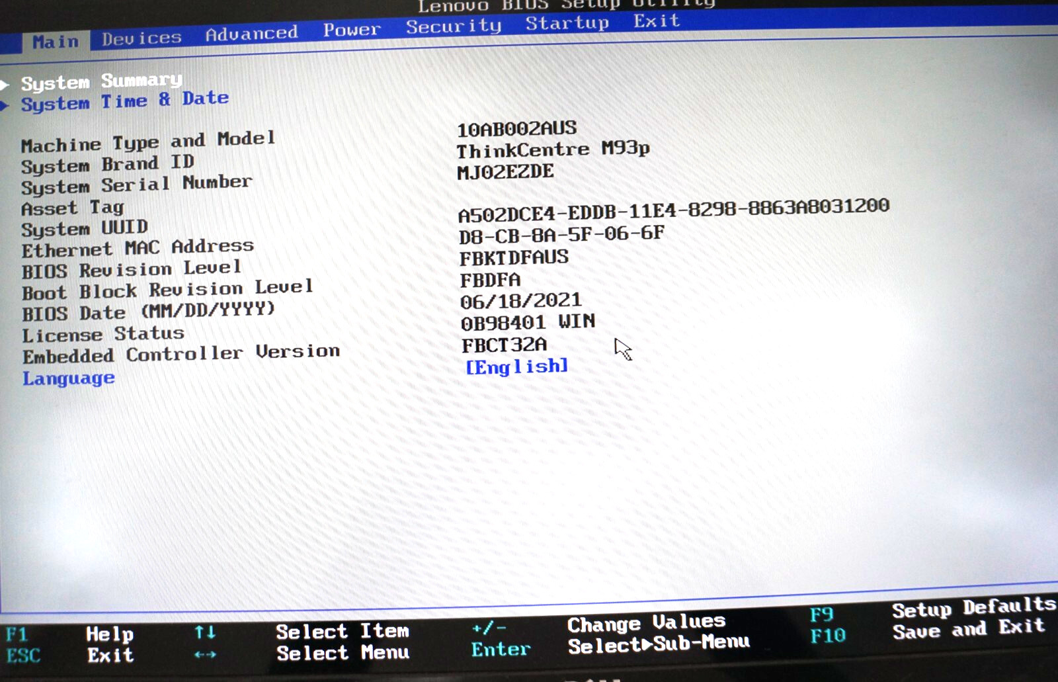Click the Boot Block Revision Level label
Image resolution: width=1058 pixels, height=682 pixels.
(167, 289)
